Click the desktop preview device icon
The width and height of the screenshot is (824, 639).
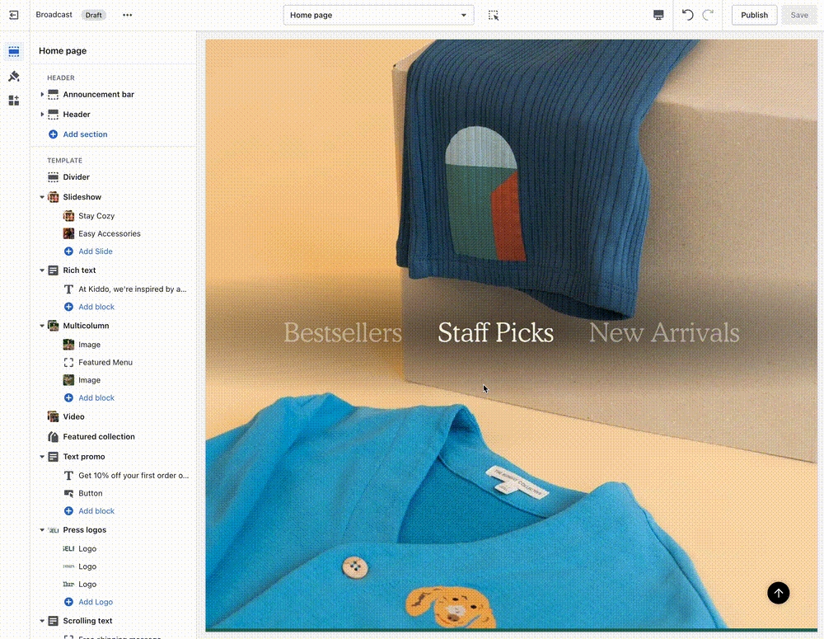click(658, 15)
